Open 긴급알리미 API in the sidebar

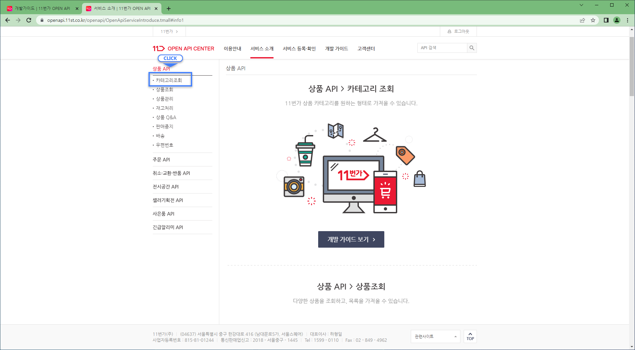point(168,227)
